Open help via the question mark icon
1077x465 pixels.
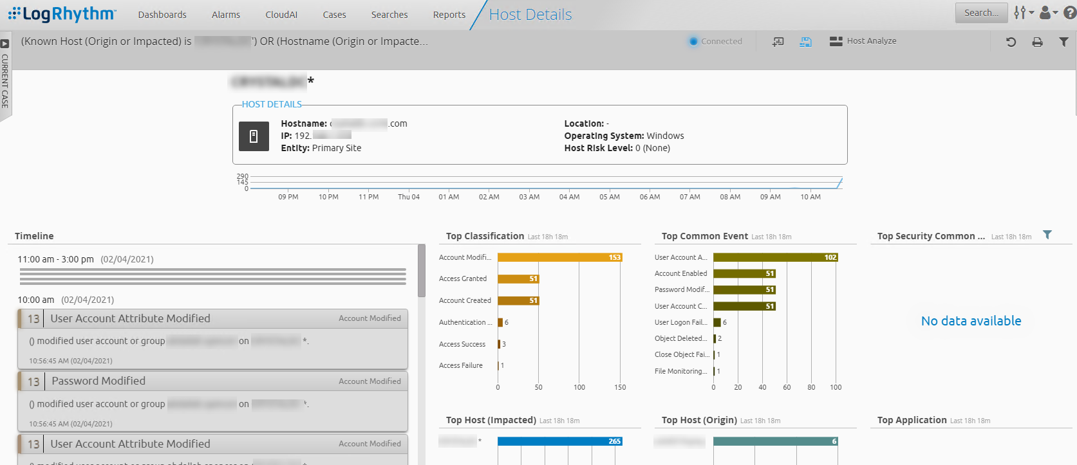coord(1069,13)
